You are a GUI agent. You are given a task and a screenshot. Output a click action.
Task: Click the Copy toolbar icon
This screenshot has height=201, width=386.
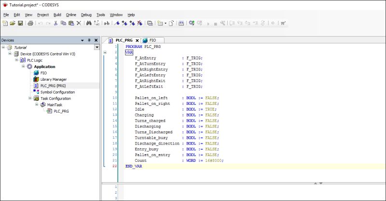63,23
